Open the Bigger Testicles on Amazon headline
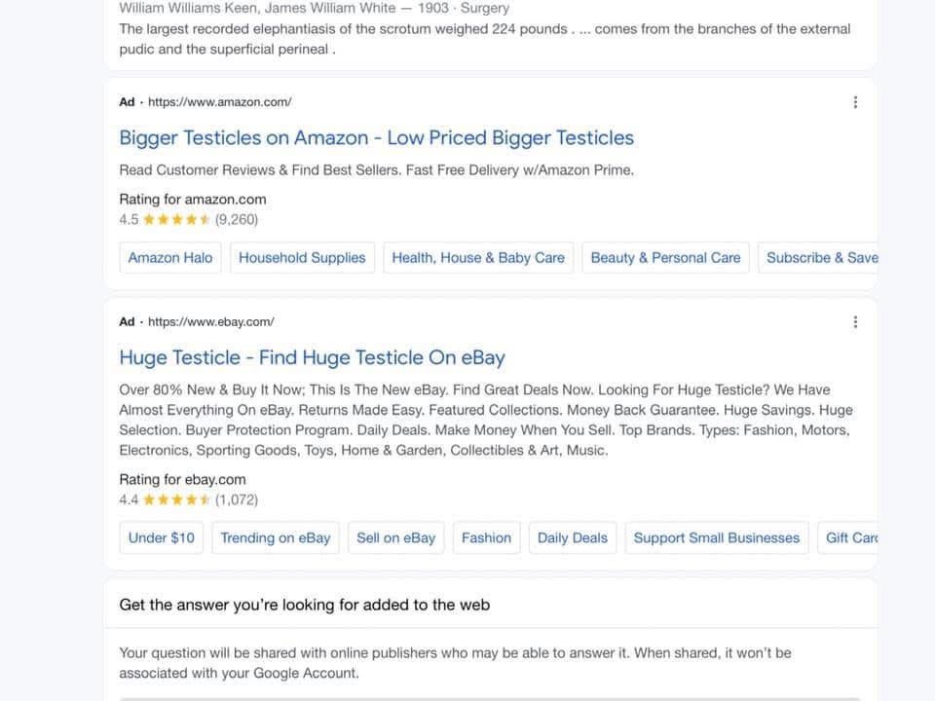This screenshot has width=935, height=701. click(376, 138)
